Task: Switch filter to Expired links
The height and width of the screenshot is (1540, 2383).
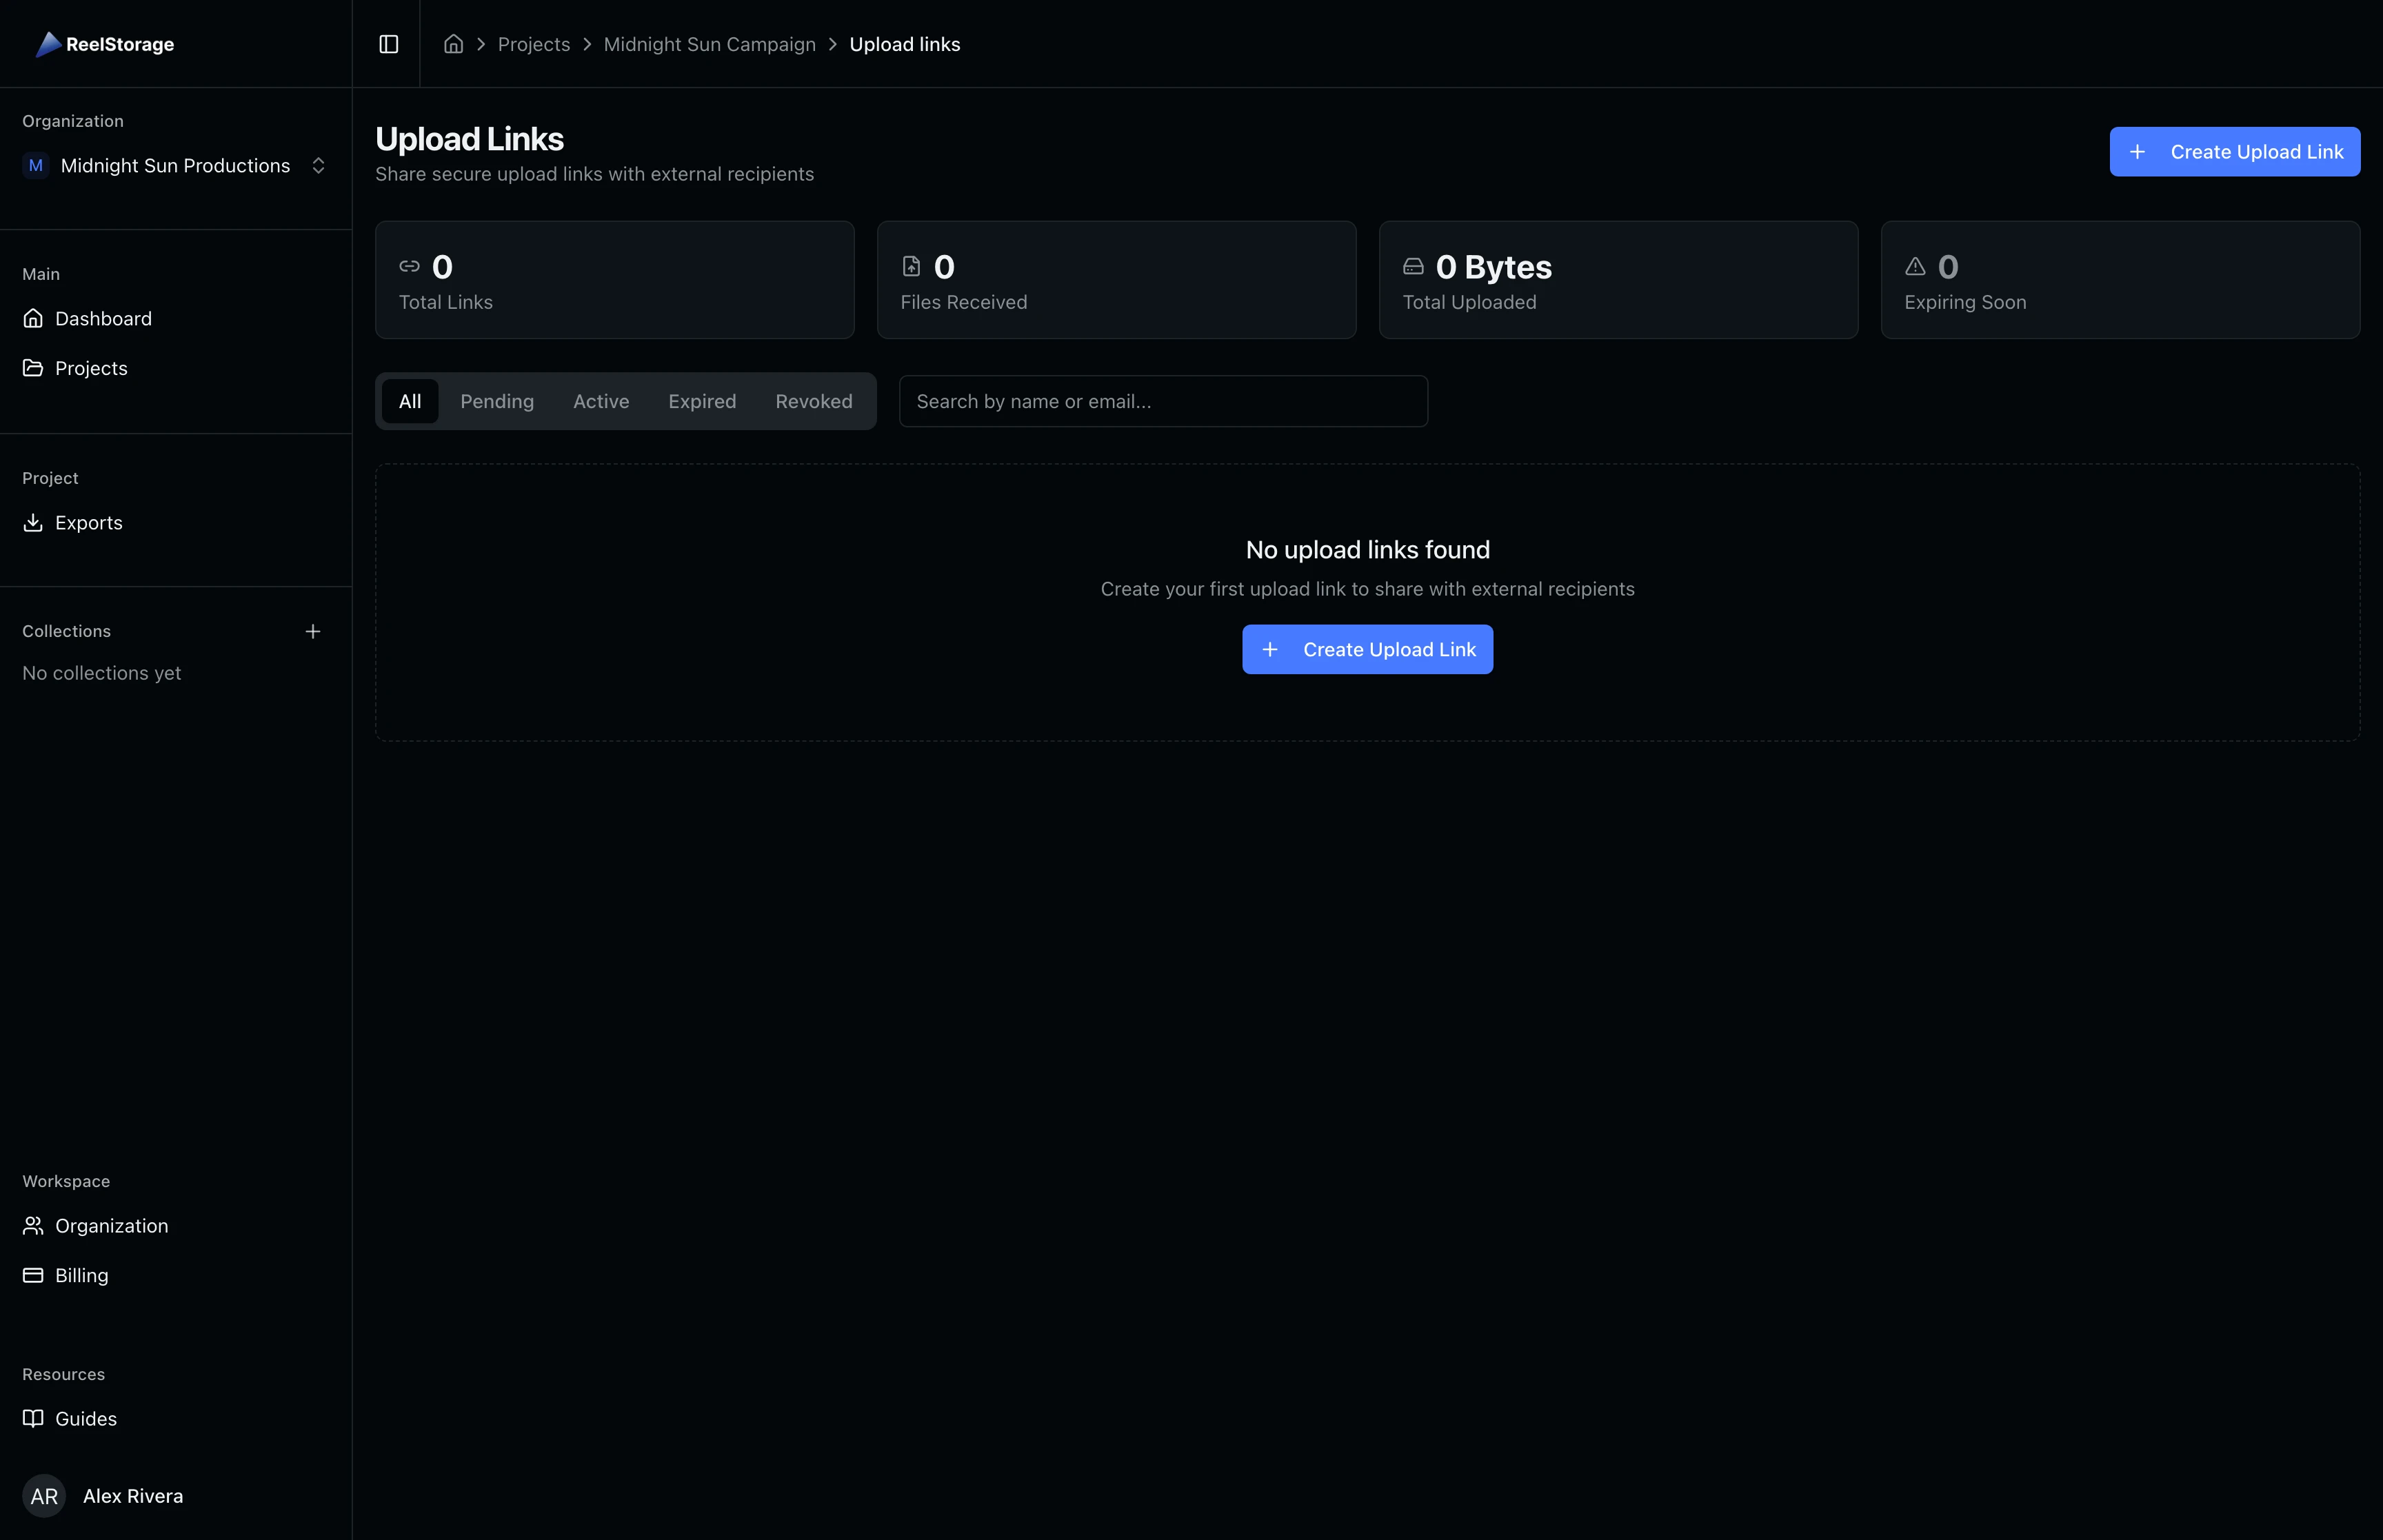Action: tap(702, 401)
